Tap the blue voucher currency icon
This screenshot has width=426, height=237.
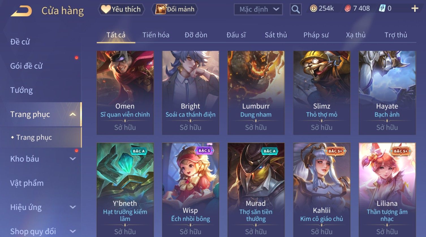(x=382, y=8)
